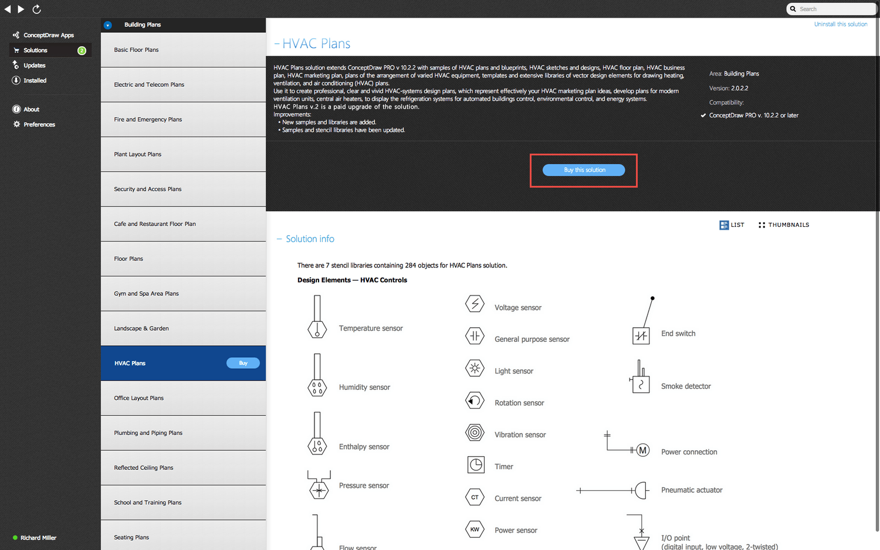Select Plumbing and Piping Plans solution
Image resolution: width=880 pixels, height=550 pixels.
coord(183,433)
